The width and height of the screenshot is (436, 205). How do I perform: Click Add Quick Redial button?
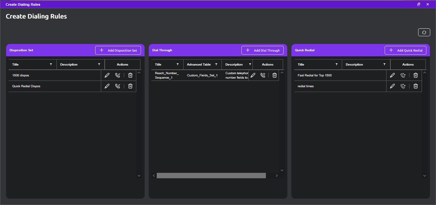405,50
